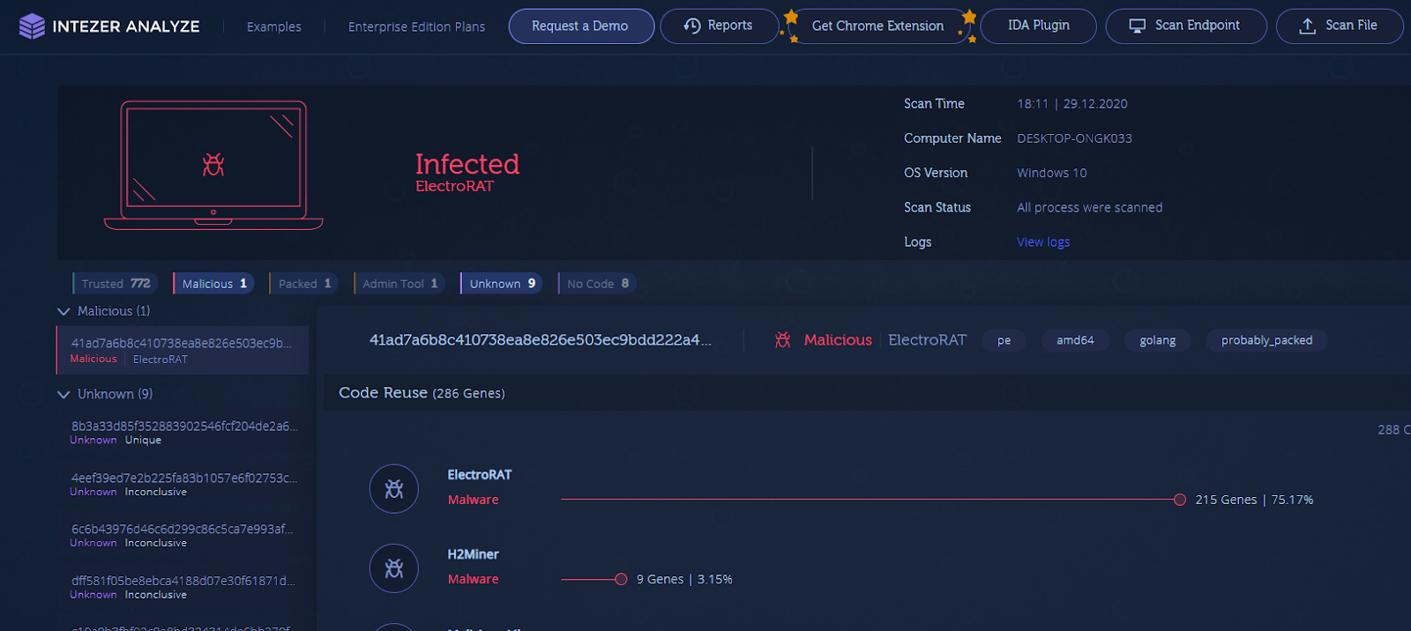Image resolution: width=1411 pixels, height=631 pixels.
Task: Select unknown file 4eef39ed7e2b in list
Action: (183, 484)
